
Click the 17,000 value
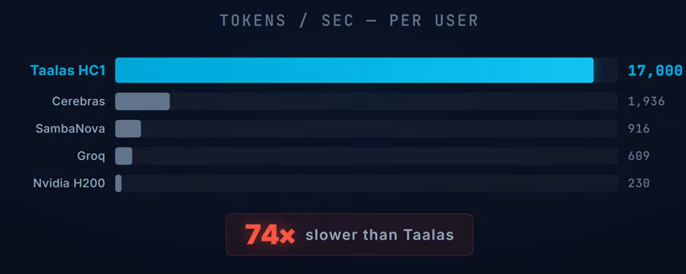(x=655, y=71)
